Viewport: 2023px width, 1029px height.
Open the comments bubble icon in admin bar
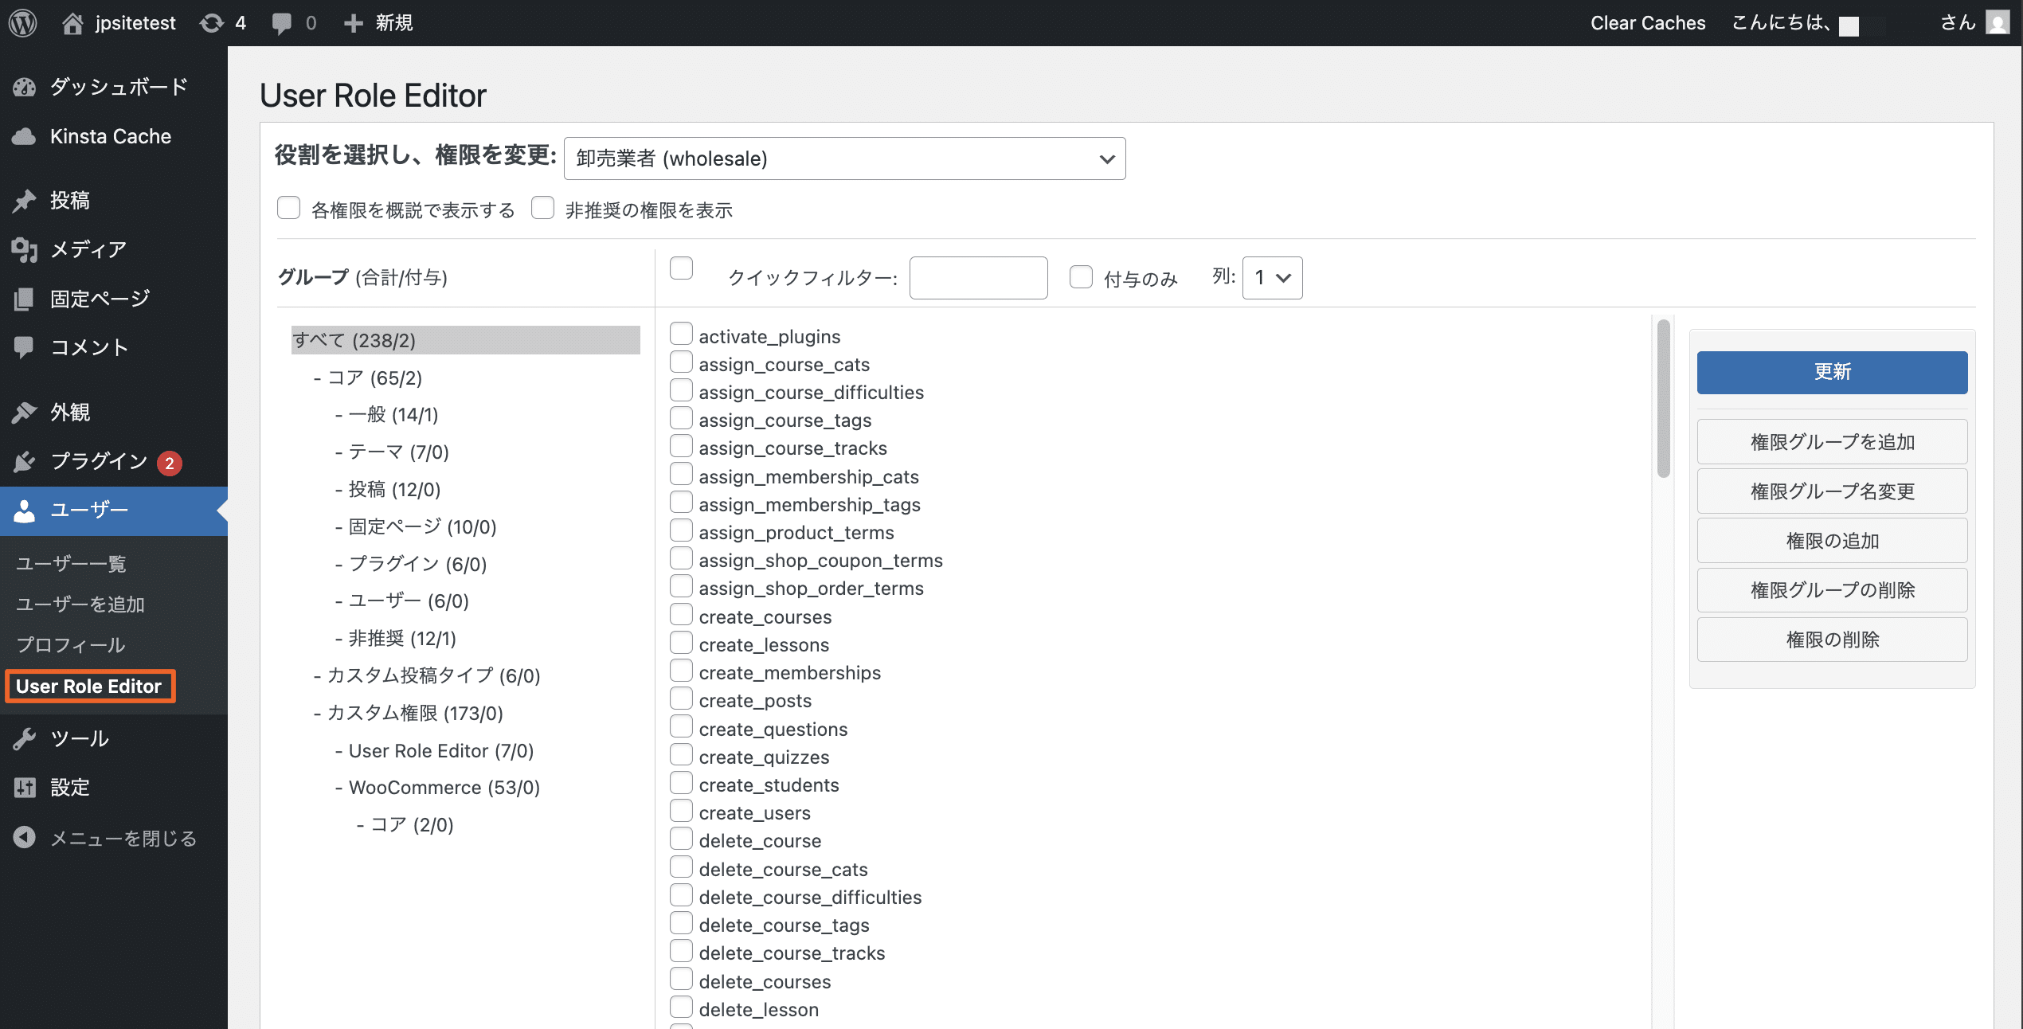281,23
